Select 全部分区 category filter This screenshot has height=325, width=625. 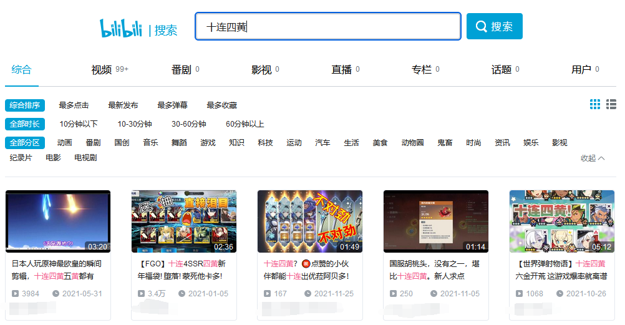tap(25, 143)
